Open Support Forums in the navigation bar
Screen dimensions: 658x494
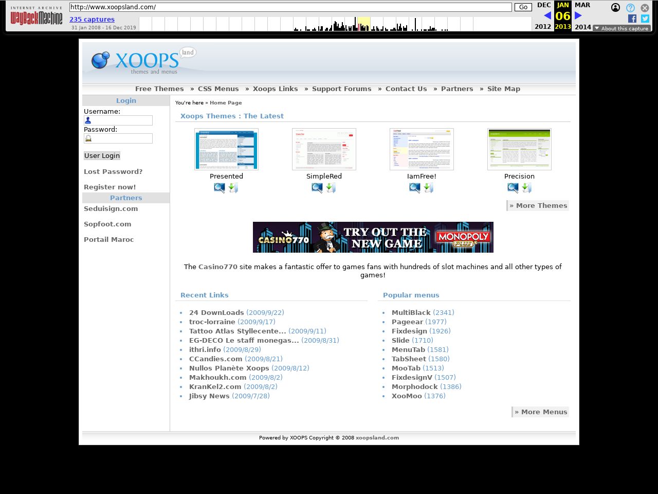341,89
